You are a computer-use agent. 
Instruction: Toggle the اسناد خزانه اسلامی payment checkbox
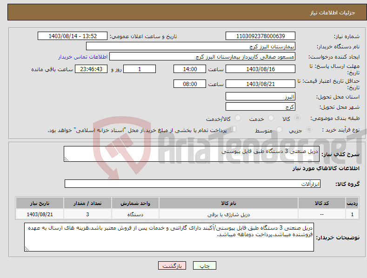coord(233,129)
